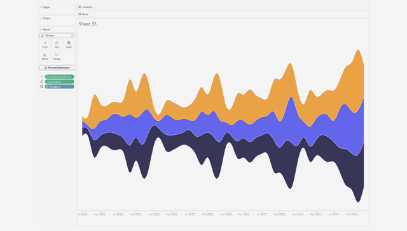Select the Category pill
Screen dimensions: 407x231
(60, 87)
